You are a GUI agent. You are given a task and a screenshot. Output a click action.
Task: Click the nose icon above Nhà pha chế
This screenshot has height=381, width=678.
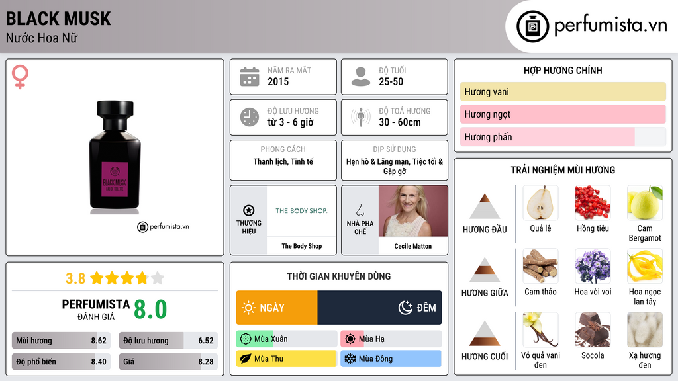click(360, 210)
